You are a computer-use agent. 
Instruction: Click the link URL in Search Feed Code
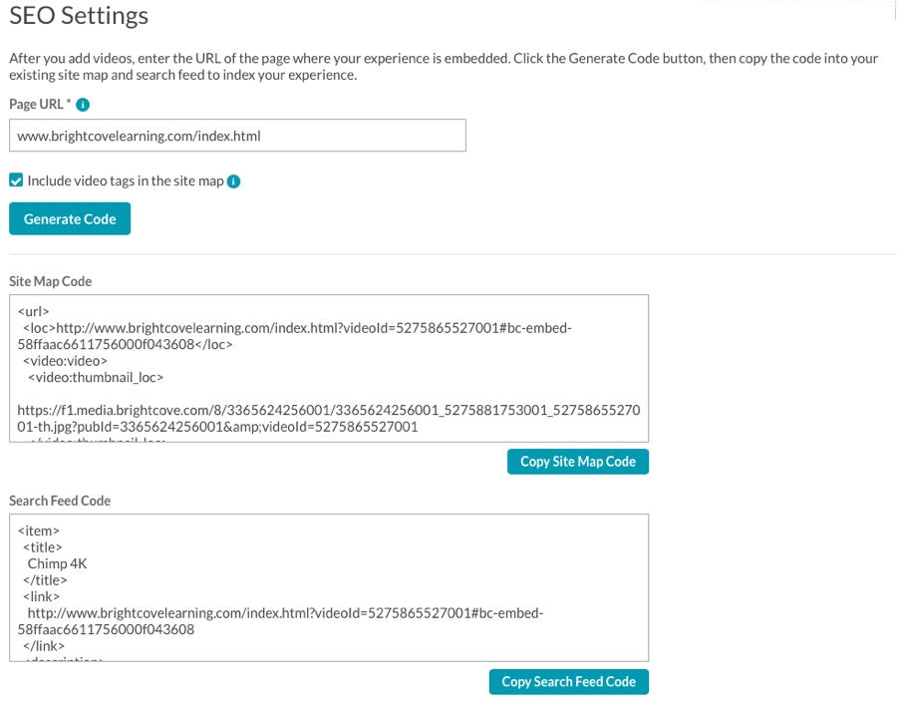(280, 621)
